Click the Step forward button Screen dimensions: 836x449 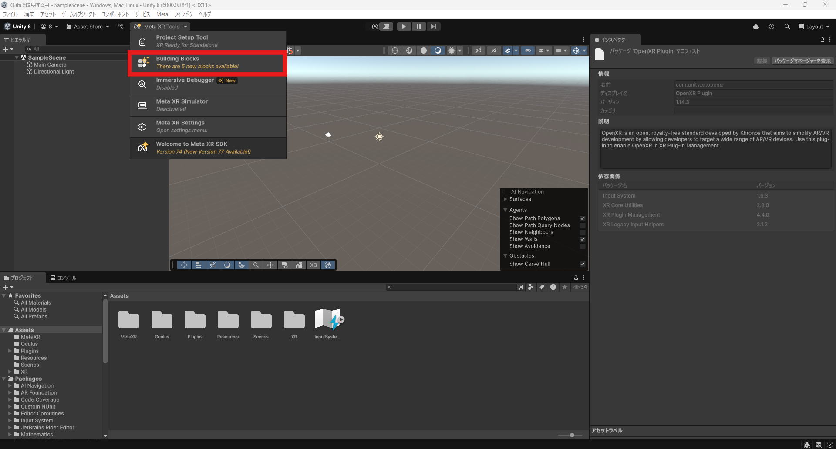click(x=433, y=27)
